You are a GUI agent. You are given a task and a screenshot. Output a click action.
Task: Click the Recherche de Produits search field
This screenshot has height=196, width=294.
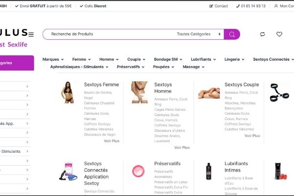point(109,34)
